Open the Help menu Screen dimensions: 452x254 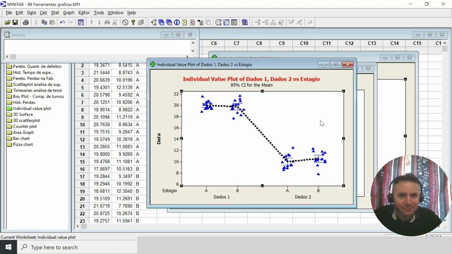[131, 13]
